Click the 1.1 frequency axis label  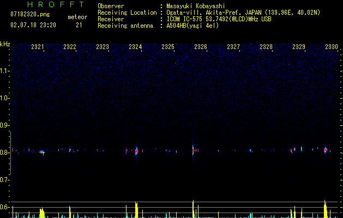pos(4,71)
